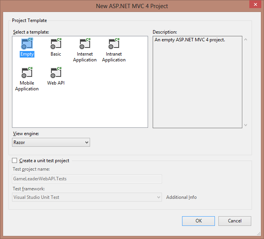Select the Empty template icon
The width and height of the screenshot is (264, 239).
[x=27, y=44]
